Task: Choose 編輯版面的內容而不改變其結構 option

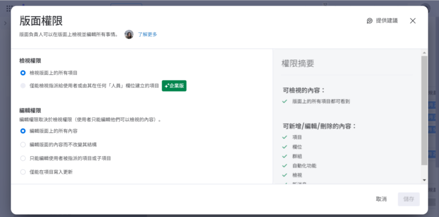Action: pyautogui.click(x=23, y=145)
